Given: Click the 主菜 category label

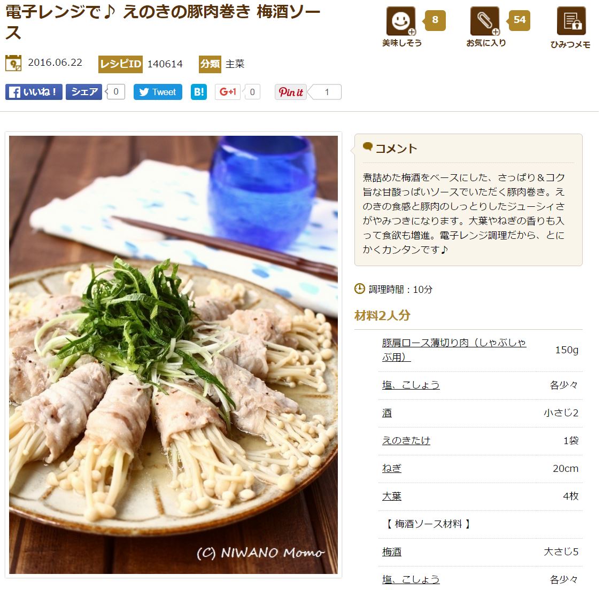Looking at the screenshot, I should coord(235,64).
